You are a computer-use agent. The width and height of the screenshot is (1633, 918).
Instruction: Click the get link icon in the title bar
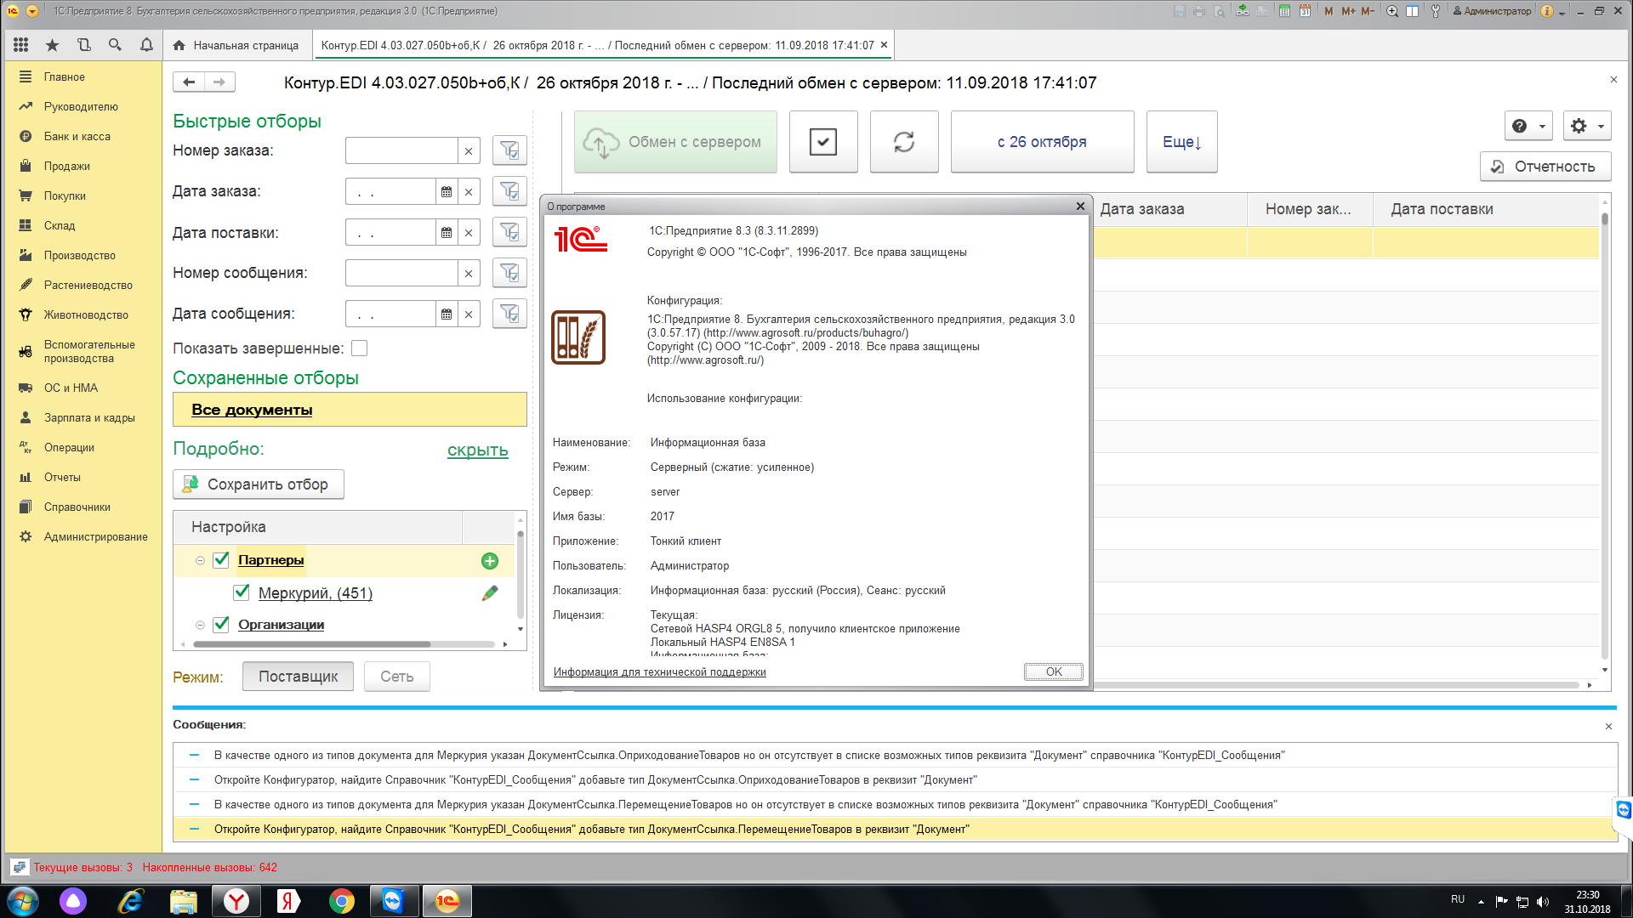[1243, 11]
